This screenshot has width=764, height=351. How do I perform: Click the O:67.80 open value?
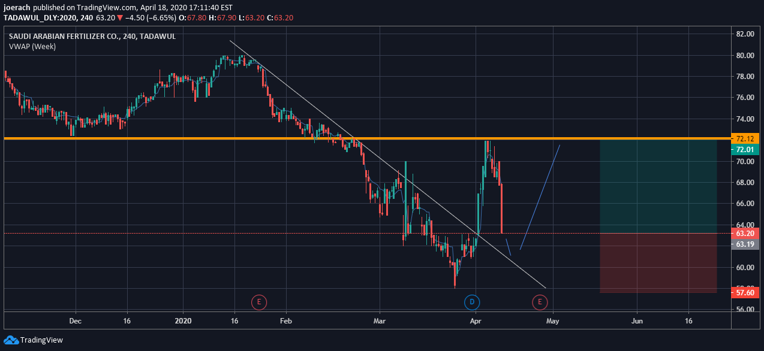click(x=192, y=17)
